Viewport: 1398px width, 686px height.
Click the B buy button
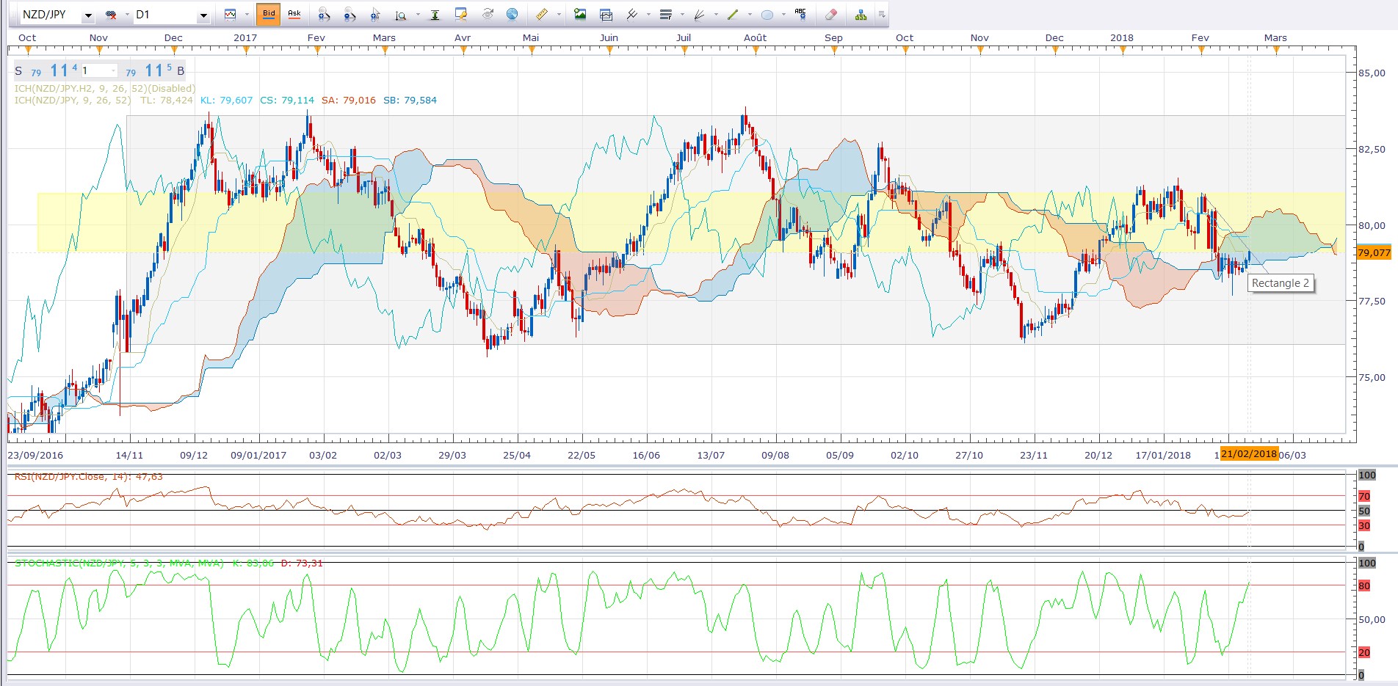[x=181, y=71]
